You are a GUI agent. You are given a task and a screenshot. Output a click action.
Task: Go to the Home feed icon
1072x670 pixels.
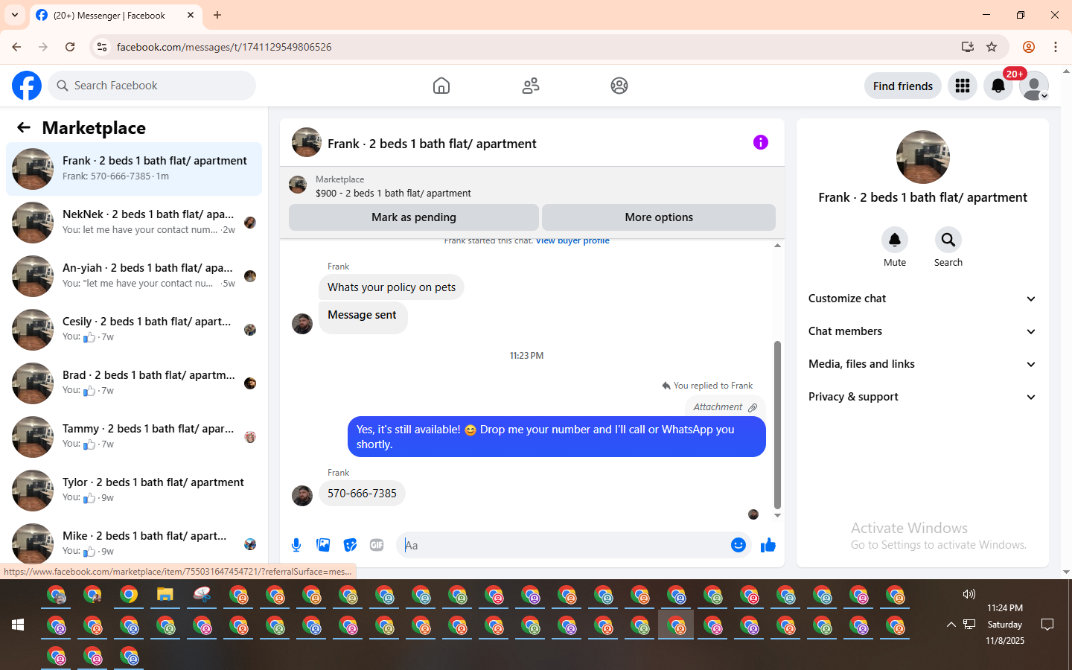click(x=441, y=86)
